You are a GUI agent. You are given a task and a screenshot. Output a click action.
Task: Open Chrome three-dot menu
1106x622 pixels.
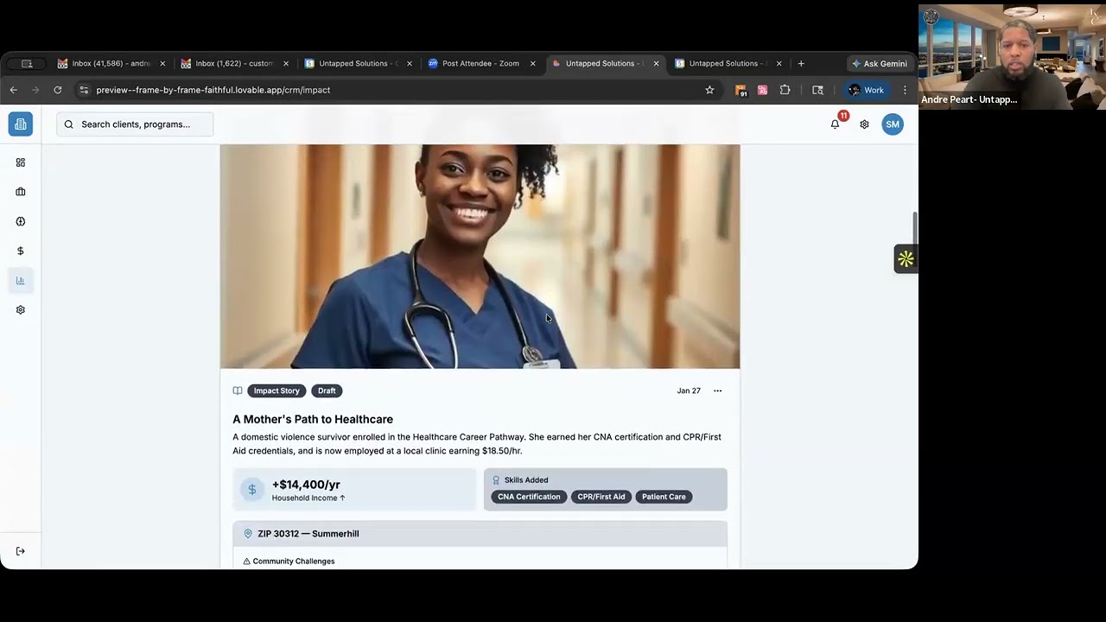click(905, 90)
